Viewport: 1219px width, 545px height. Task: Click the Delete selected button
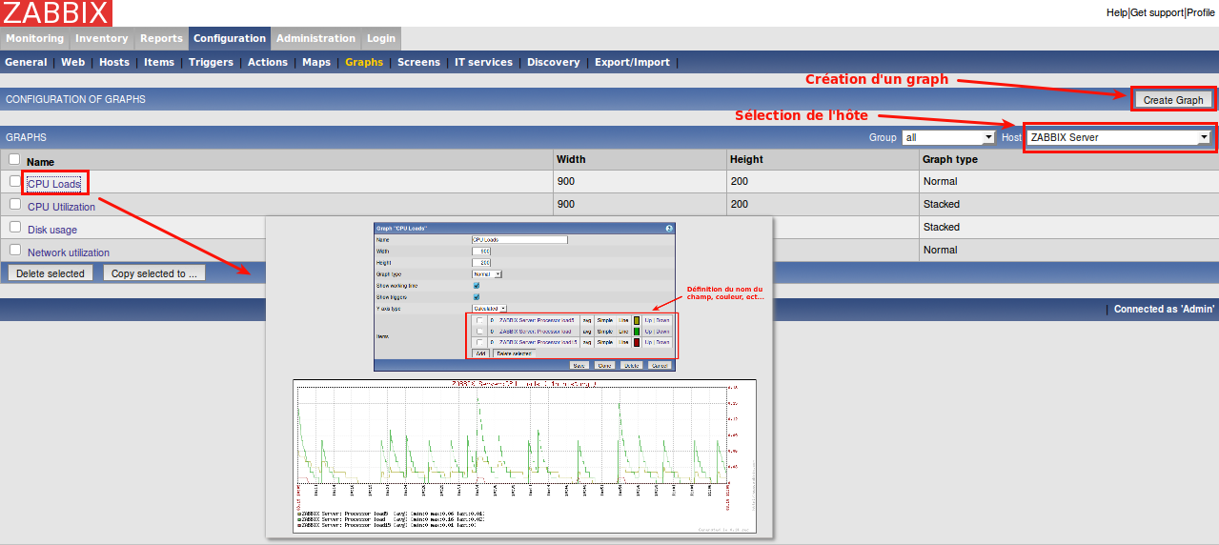click(51, 273)
